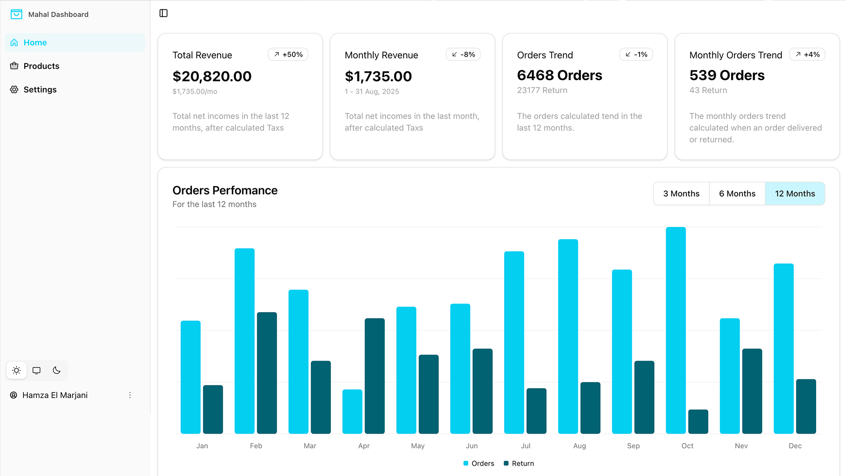Click the Return legend color swatch

click(506, 463)
